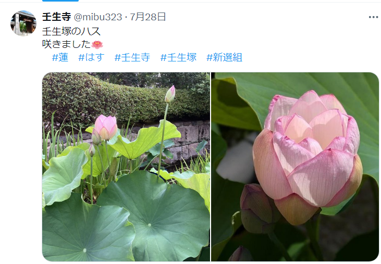Open the 壬生寺 display name link
This screenshot has width=381, height=264.
[x=56, y=17]
